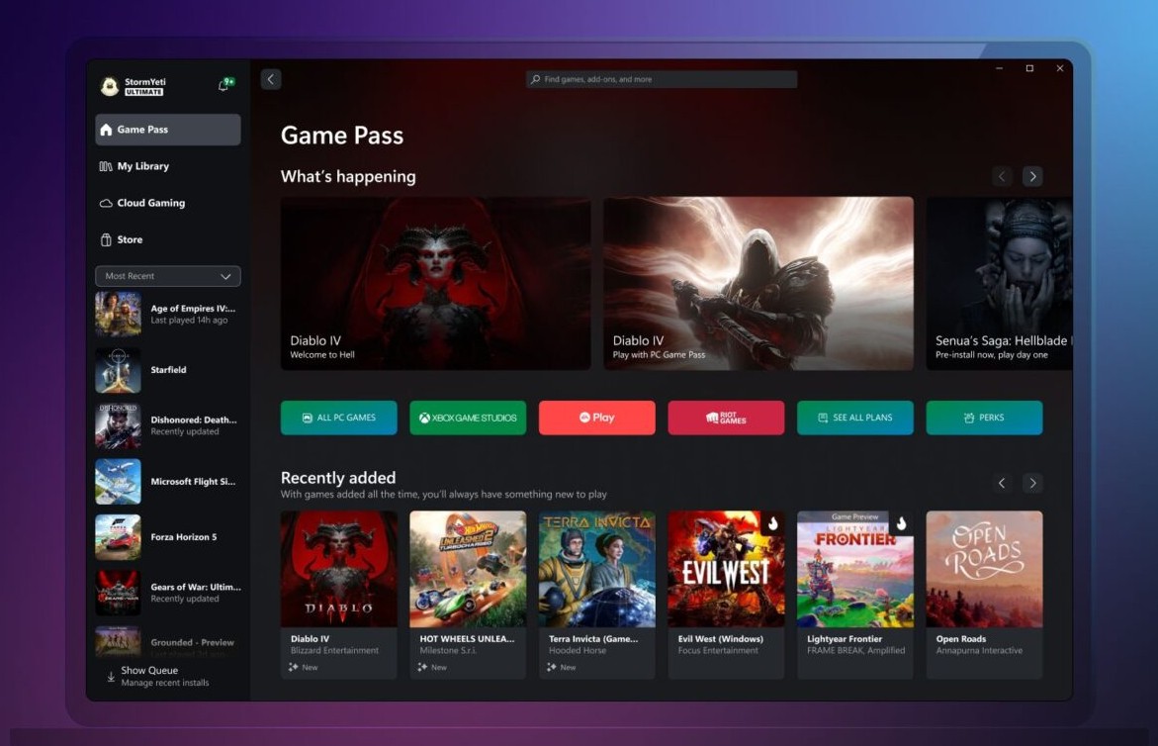Open Diablo IV Welcome to Hell banner
The image size is (1158, 746).
tap(436, 284)
